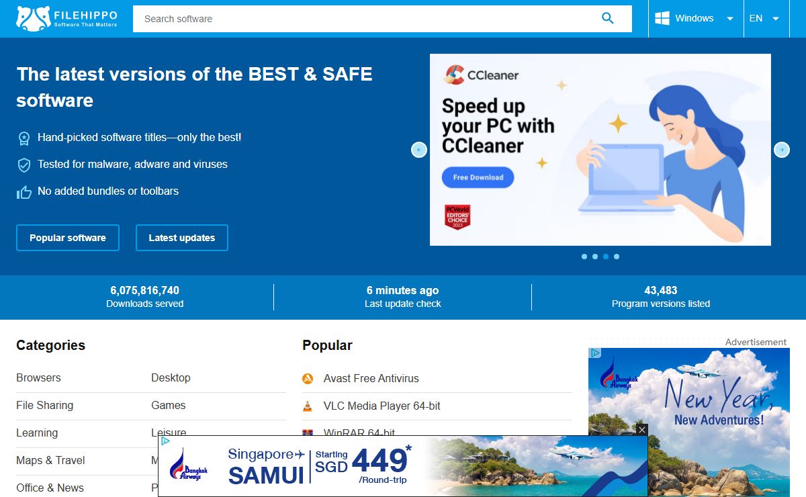Click '43,483' program versions count
Image resolution: width=806 pixels, height=497 pixels.
pyautogui.click(x=661, y=290)
